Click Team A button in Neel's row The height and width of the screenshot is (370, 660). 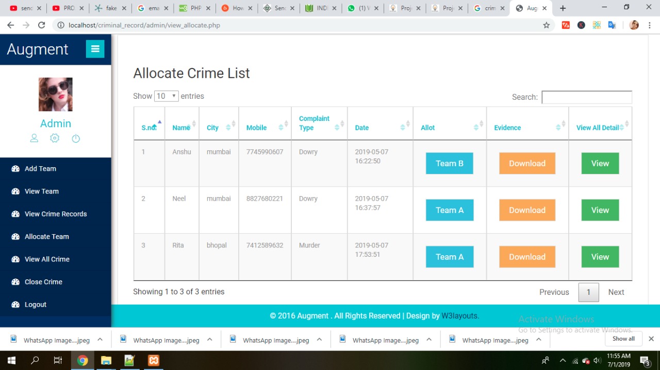pyautogui.click(x=449, y=210)
